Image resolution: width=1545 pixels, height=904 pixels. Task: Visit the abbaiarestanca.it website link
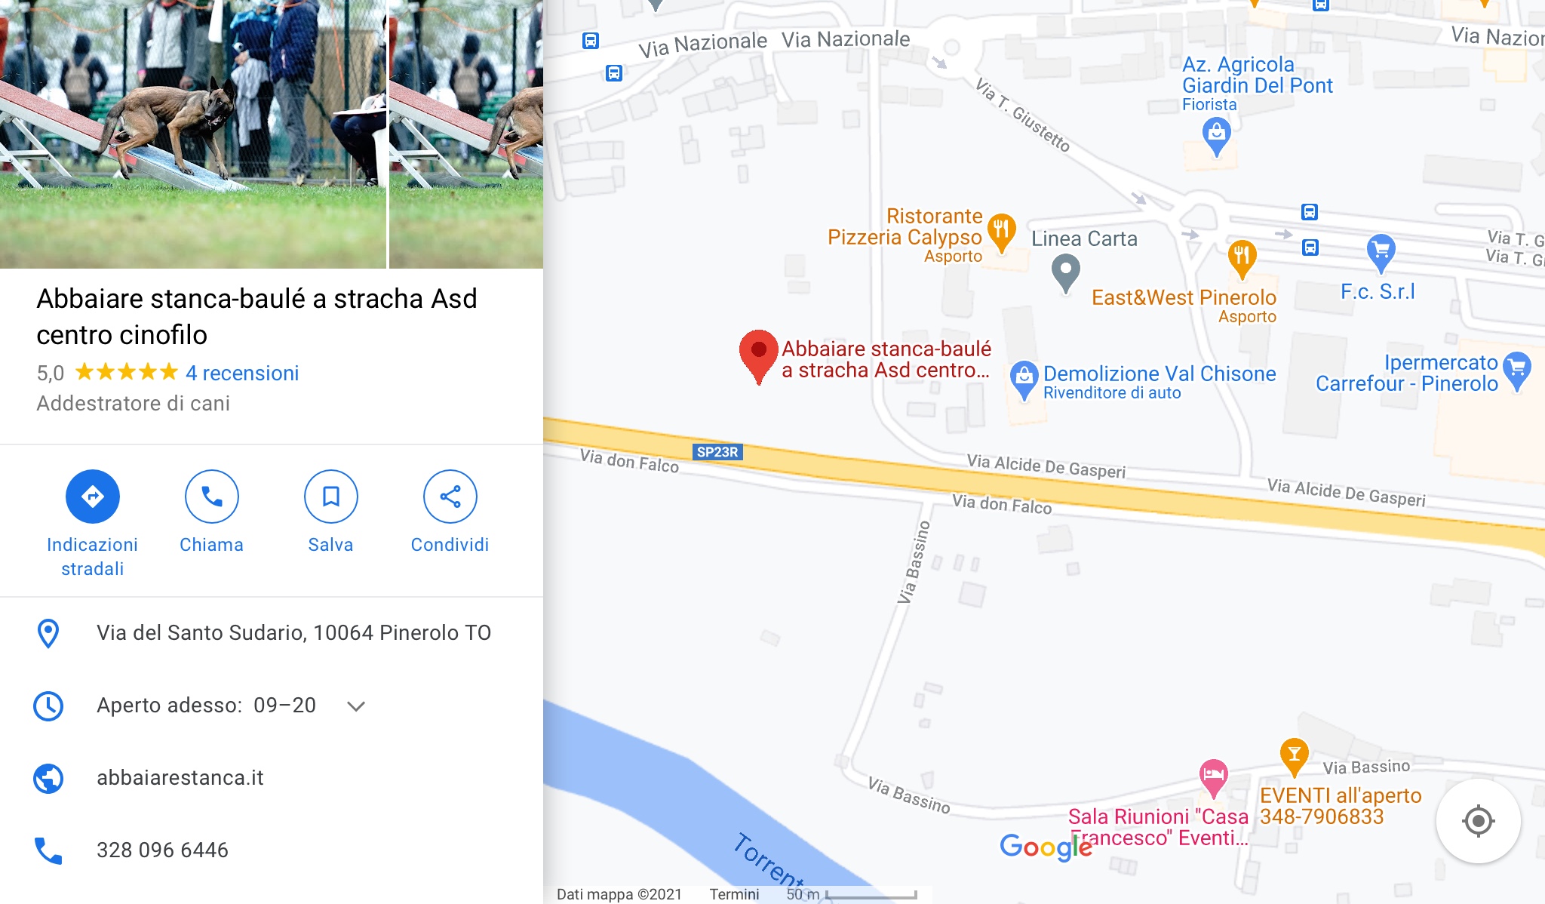point(180,778)
